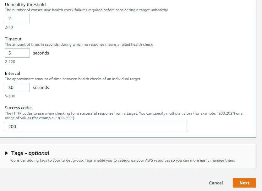Select the Unhealthy threshold heading label
Image resolution: width=262 pixels, height=191 pixels.
pos(25,4)
